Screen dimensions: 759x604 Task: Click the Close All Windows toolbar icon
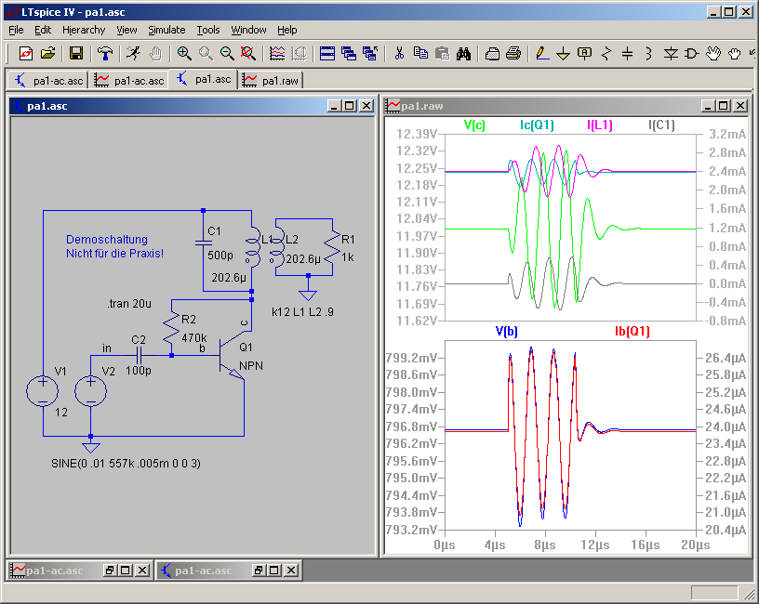(x=370, y=53)
